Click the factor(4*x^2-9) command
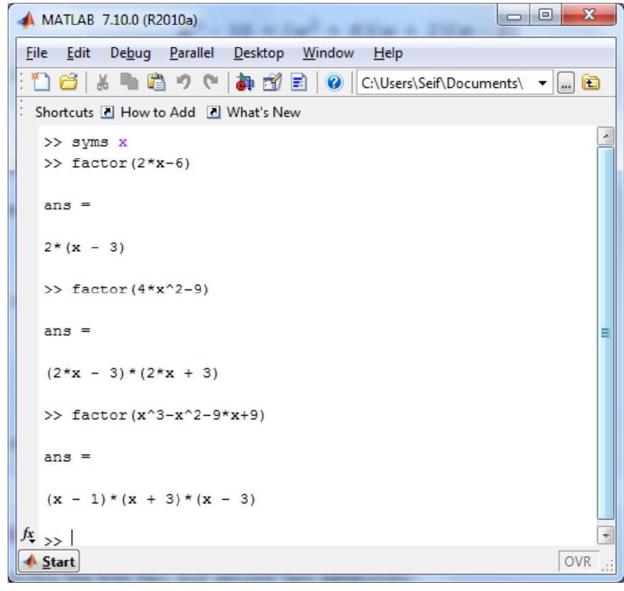The height and width of the screenshot is (591, 624). tap(126, 289)
